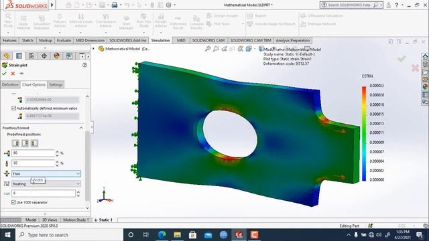Toggle Use 1000 separator checkbox
The height and width of the screenshot is (241, 429).
point(13,202)
